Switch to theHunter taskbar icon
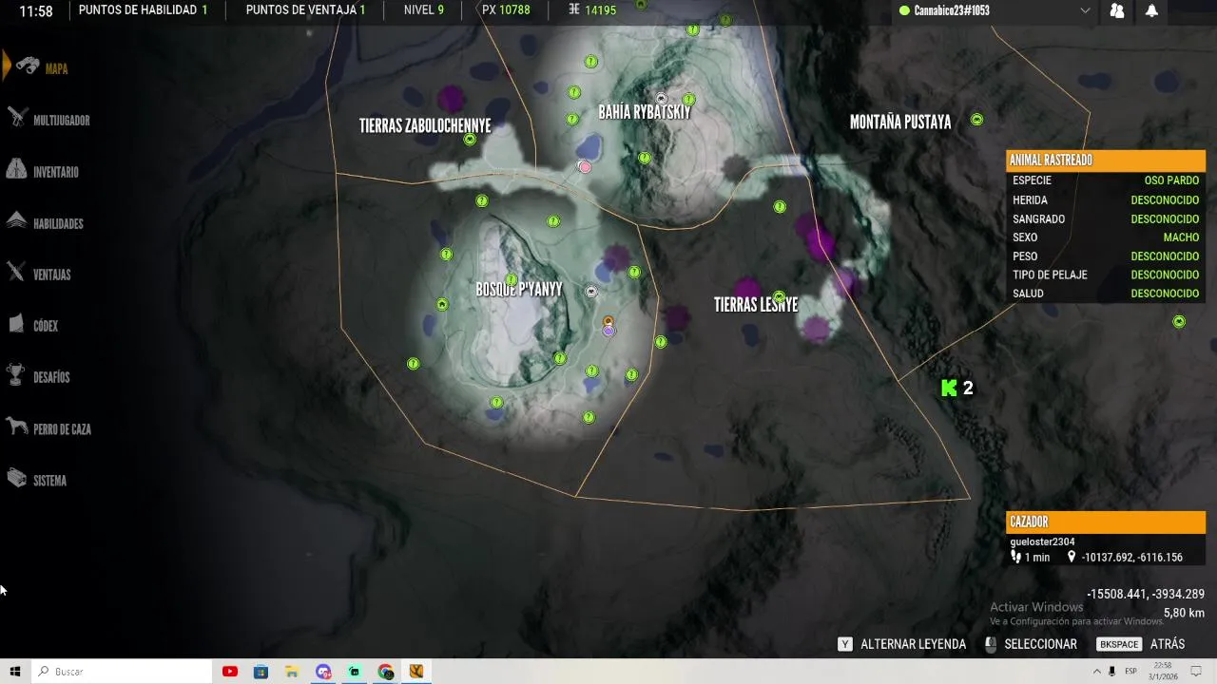1217x684 pixels. 416,672
